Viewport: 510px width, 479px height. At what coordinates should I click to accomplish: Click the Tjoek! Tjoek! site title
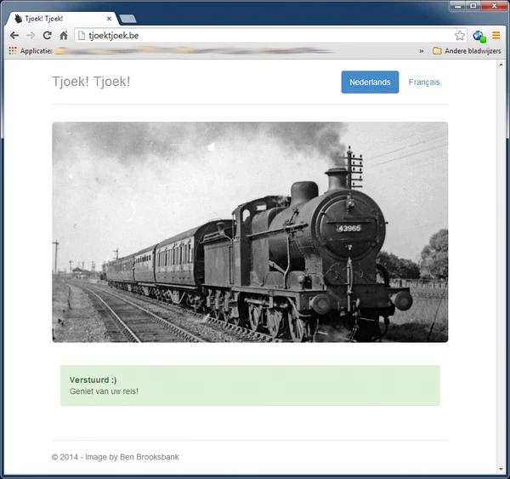[x=91, y=82]
